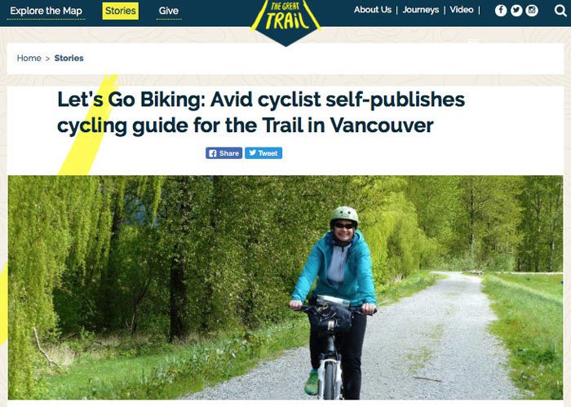The height and width of the screenshot is (407, 571).
Task: Open the Twitter profile icon in header
Action: tap(516, 11)
